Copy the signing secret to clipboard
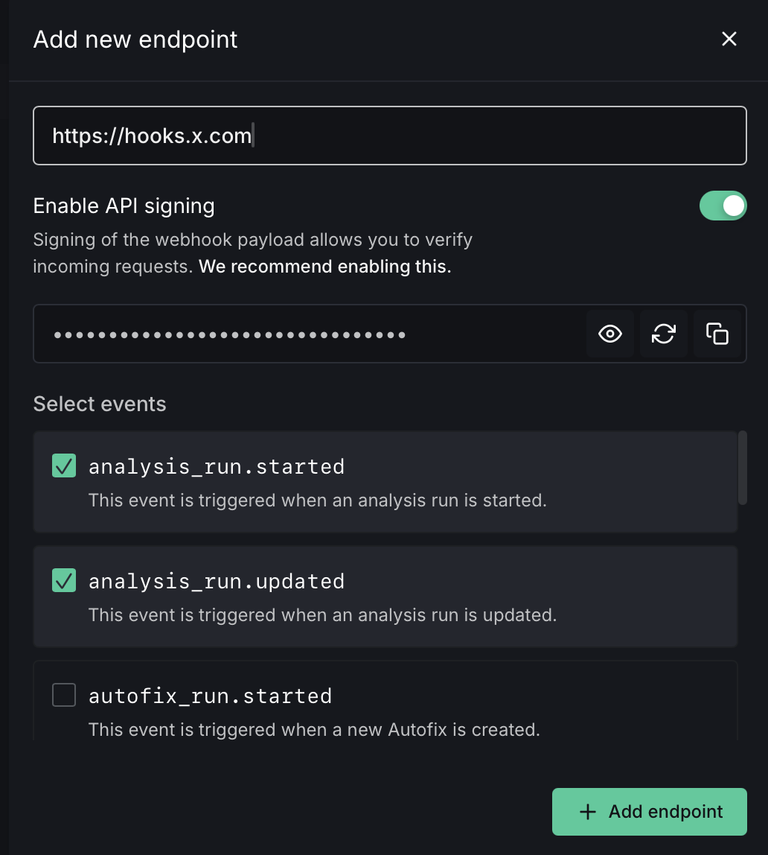Image resolution: width=768 pixels, height=855 pixels. point(717,334)
